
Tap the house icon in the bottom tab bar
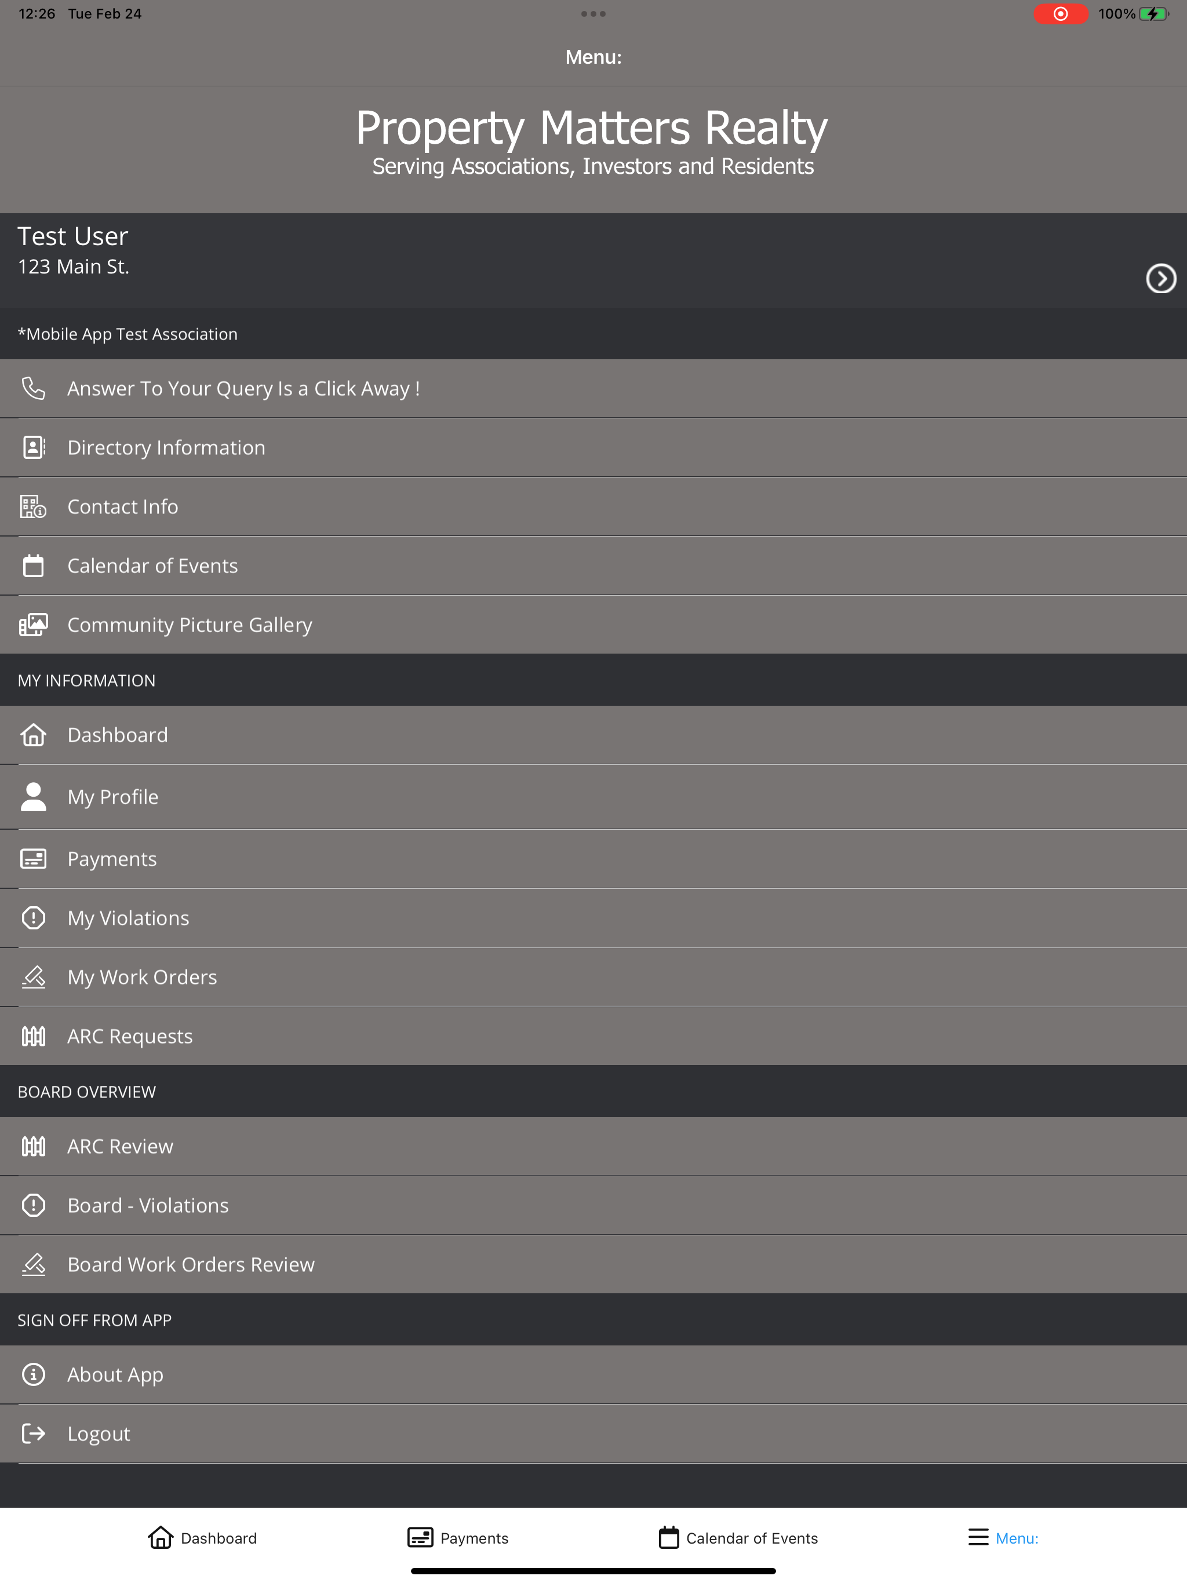click(161, 1537)
